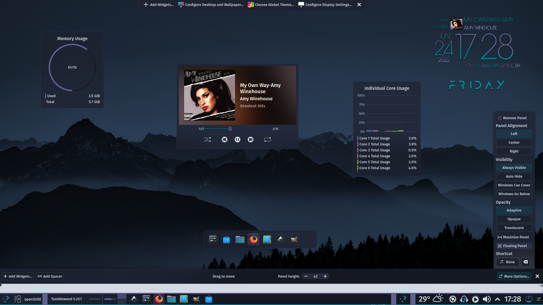The height and width of the screenshot is (305, 543).
Task: Open Info Center from the desktop dock
Action: coord(267,239)
